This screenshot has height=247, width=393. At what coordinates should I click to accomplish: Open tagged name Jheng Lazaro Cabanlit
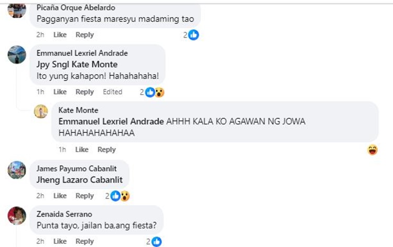coord(80,180)
